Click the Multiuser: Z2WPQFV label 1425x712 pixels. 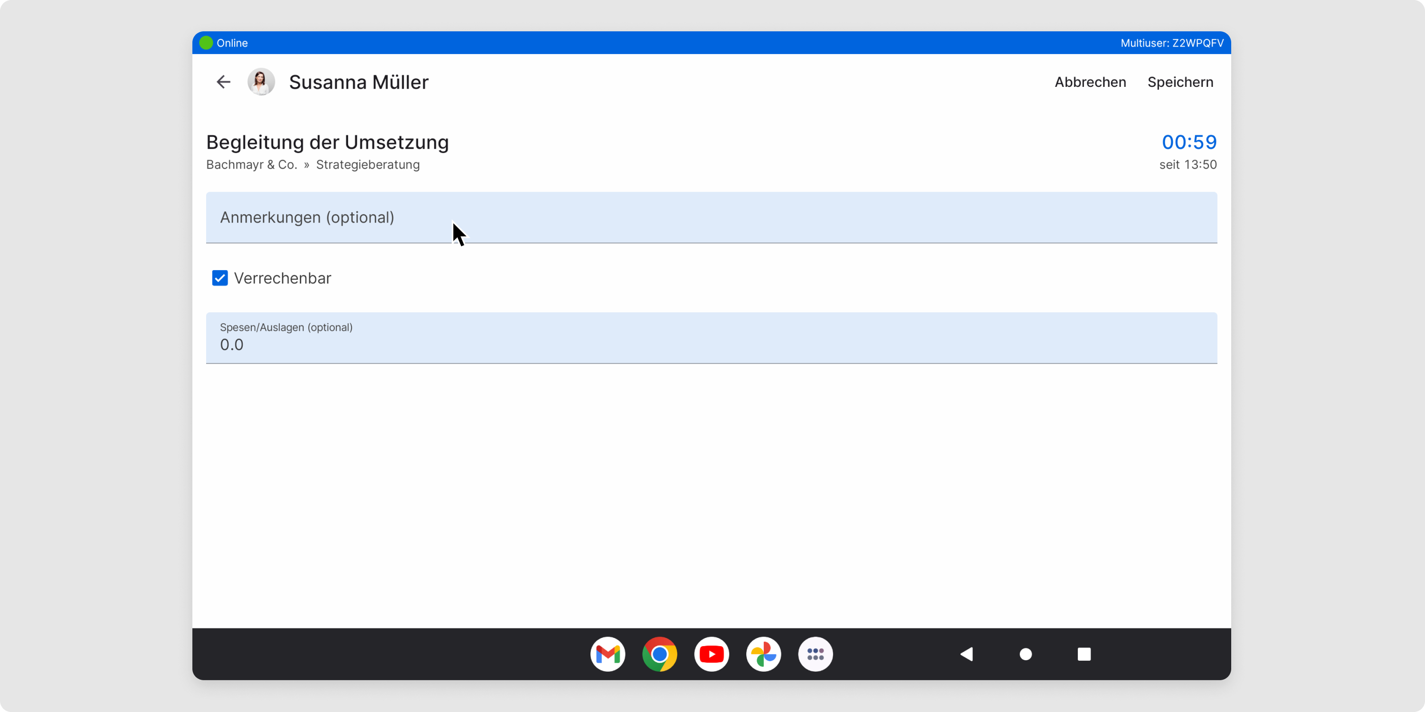coord(1172,43)
